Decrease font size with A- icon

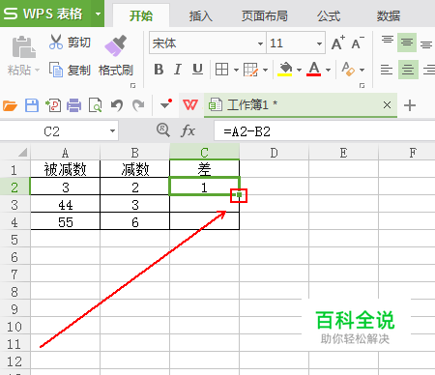pos(358,43)
